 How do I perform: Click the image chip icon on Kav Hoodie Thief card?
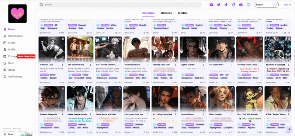98,75
